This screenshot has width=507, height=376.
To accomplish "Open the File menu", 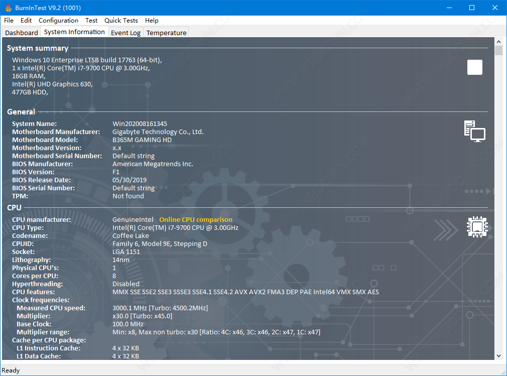I will pos(9,21).
